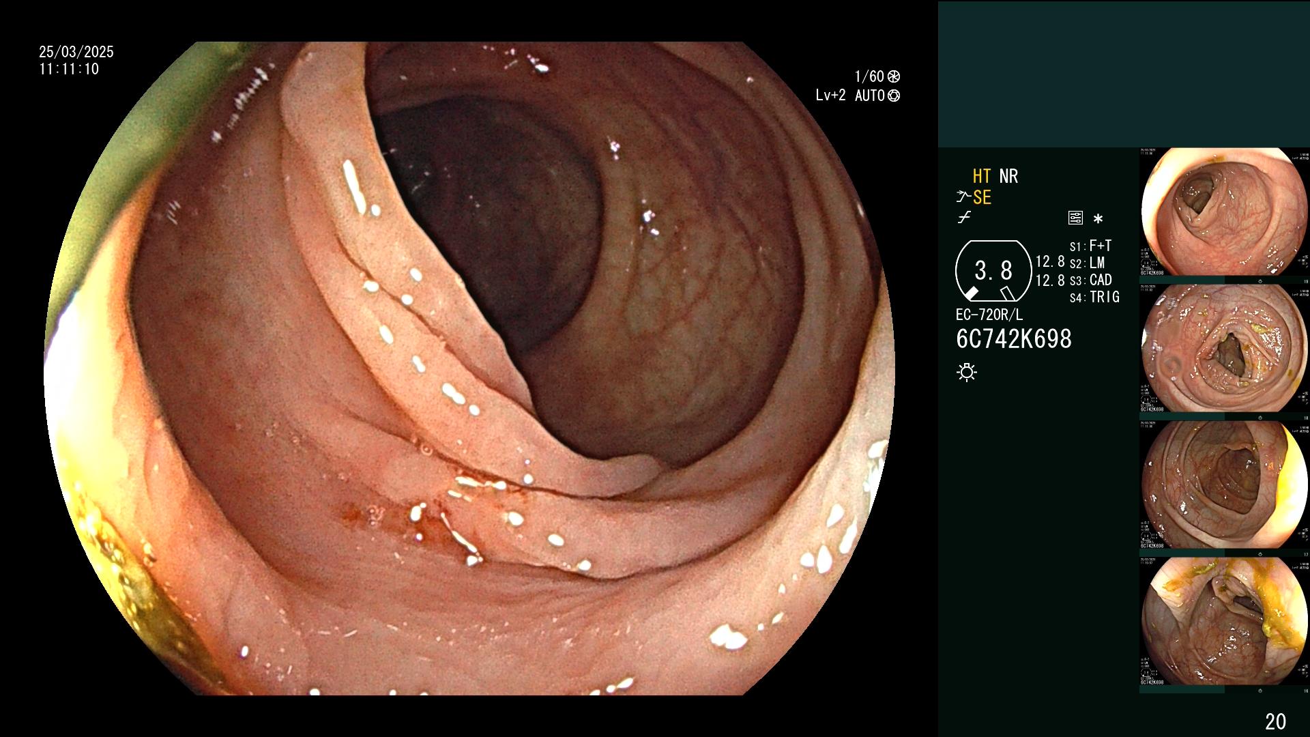Click the 12.8 value beside S3
This screenshot has width=1310, height=737.
1050,280
